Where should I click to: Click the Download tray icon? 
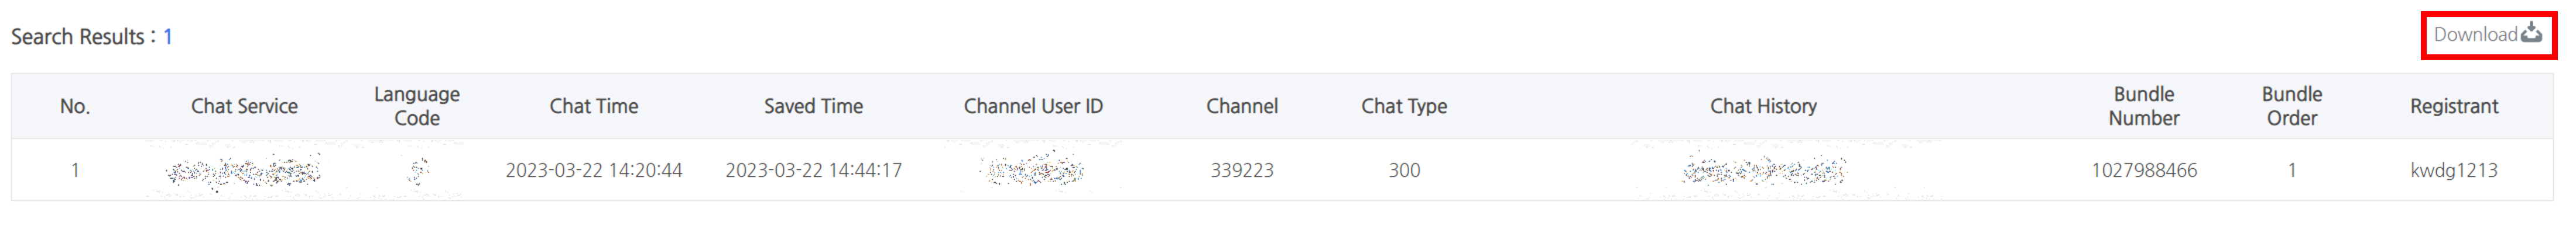[x=2531, y=34]
